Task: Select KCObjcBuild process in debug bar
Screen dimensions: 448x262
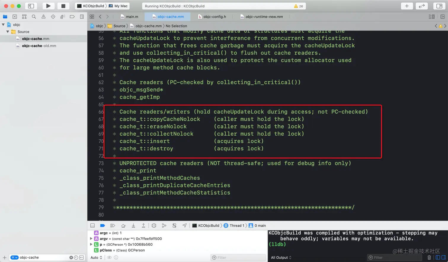Action: coord(206,226)
